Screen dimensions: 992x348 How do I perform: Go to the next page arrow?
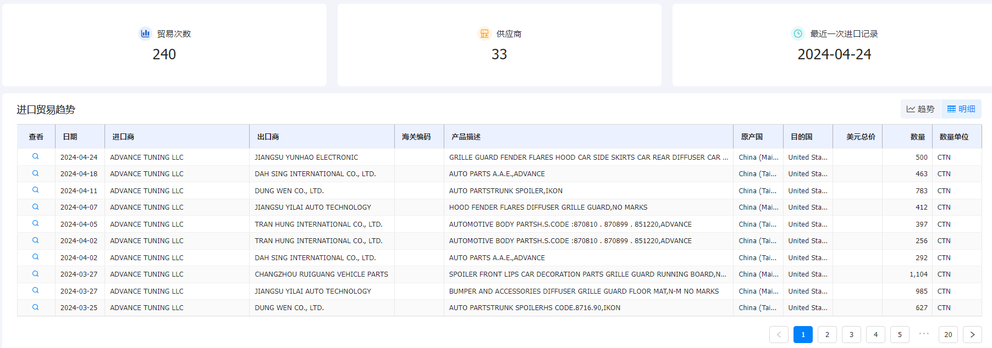pos(972,334)
